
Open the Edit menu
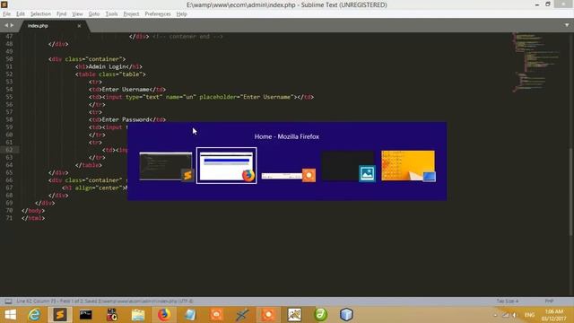(x=21, y=14)
